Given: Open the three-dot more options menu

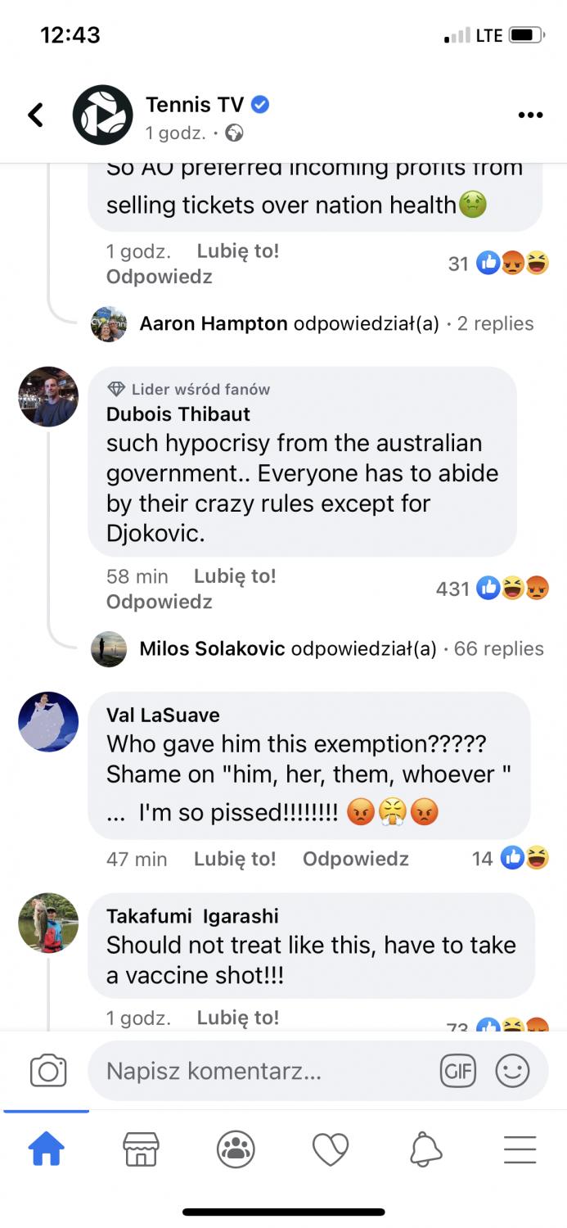Looking at the screenshot, I should 530,115.
